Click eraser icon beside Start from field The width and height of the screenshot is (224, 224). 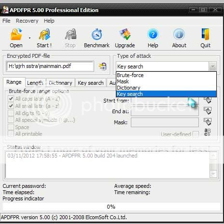pos(208,100)
